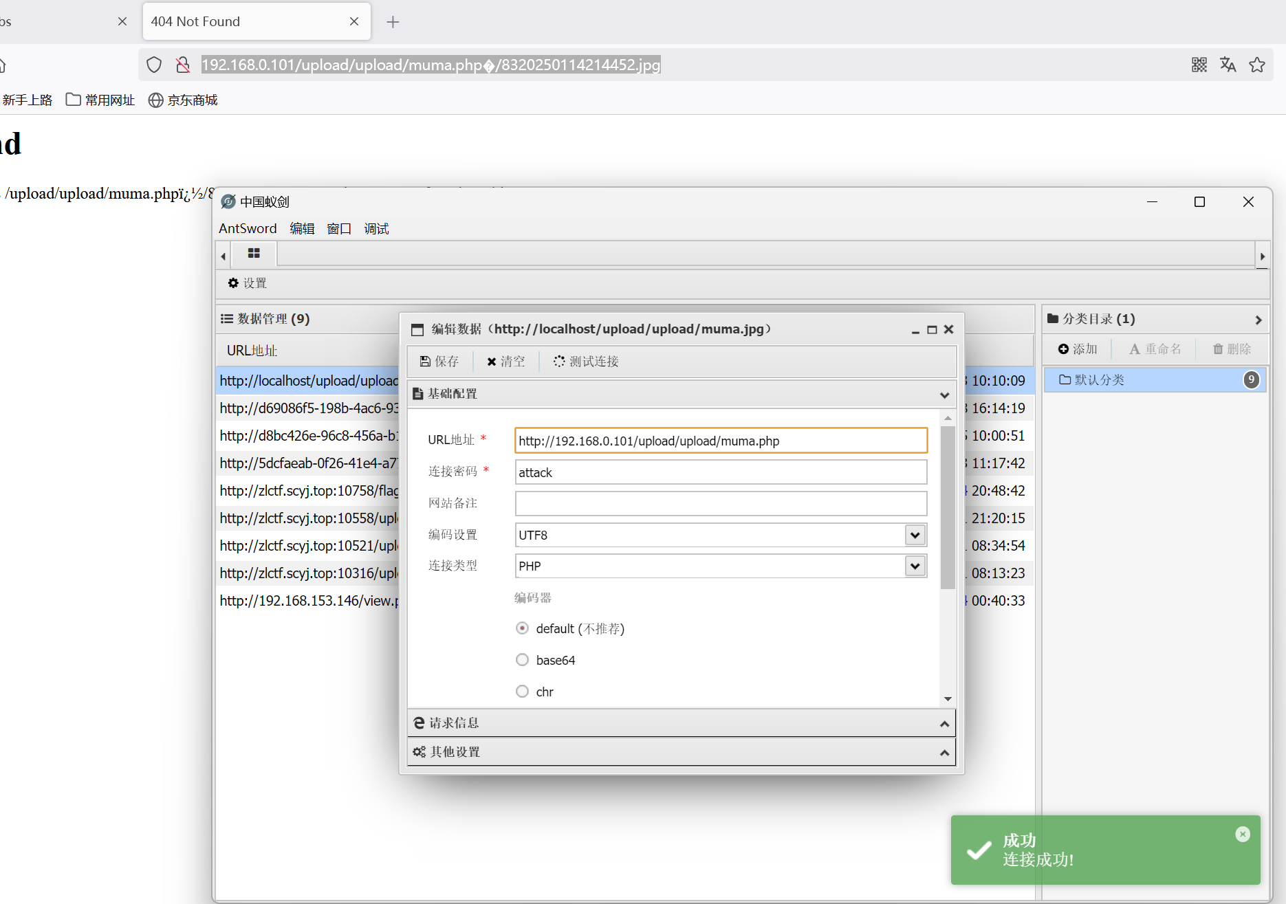Click the dialog's vertical scrollbar thumb
1286x904 pixels.
[x=948, y=507]
